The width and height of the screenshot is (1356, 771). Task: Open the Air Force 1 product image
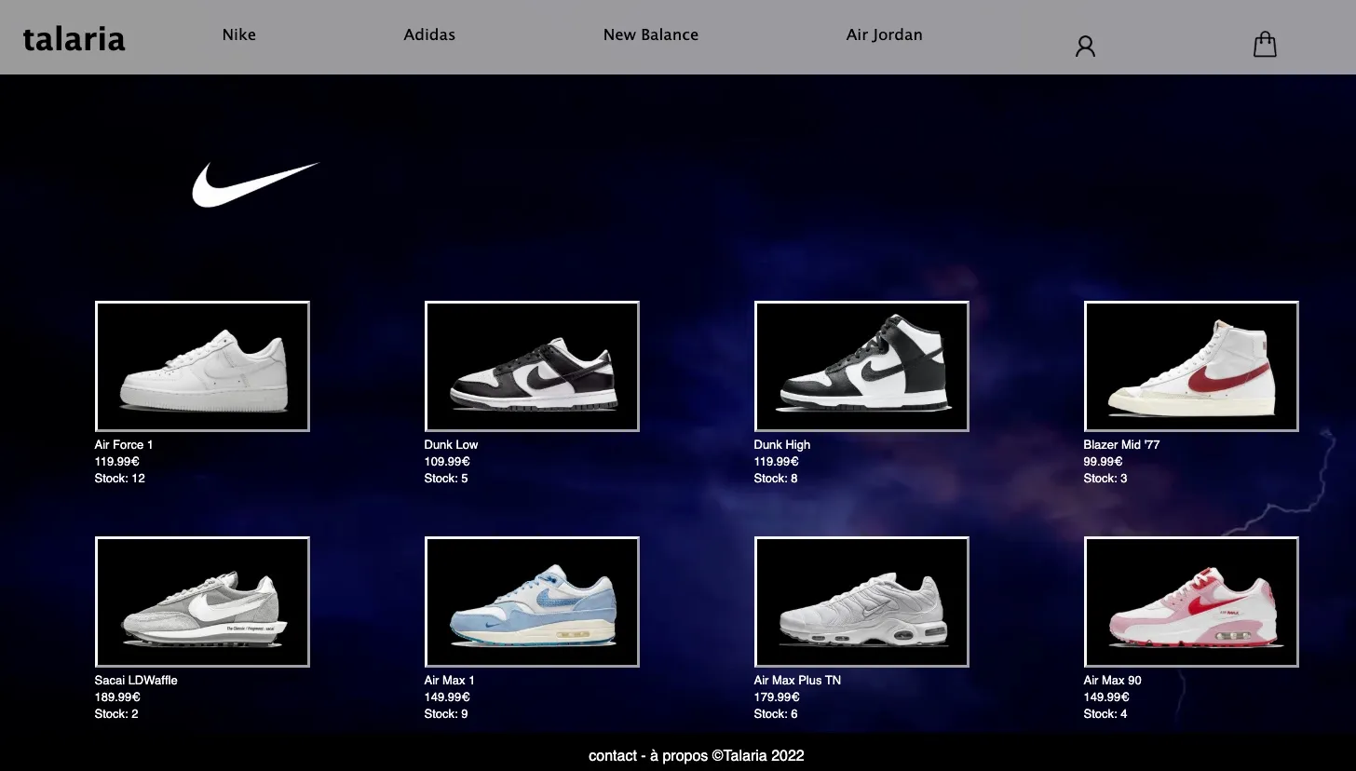[202, 366]
